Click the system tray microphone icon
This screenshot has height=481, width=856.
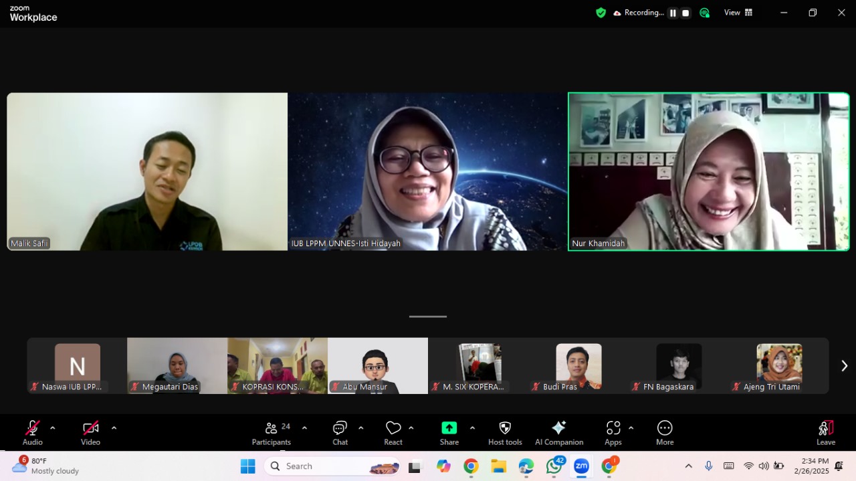709,466
